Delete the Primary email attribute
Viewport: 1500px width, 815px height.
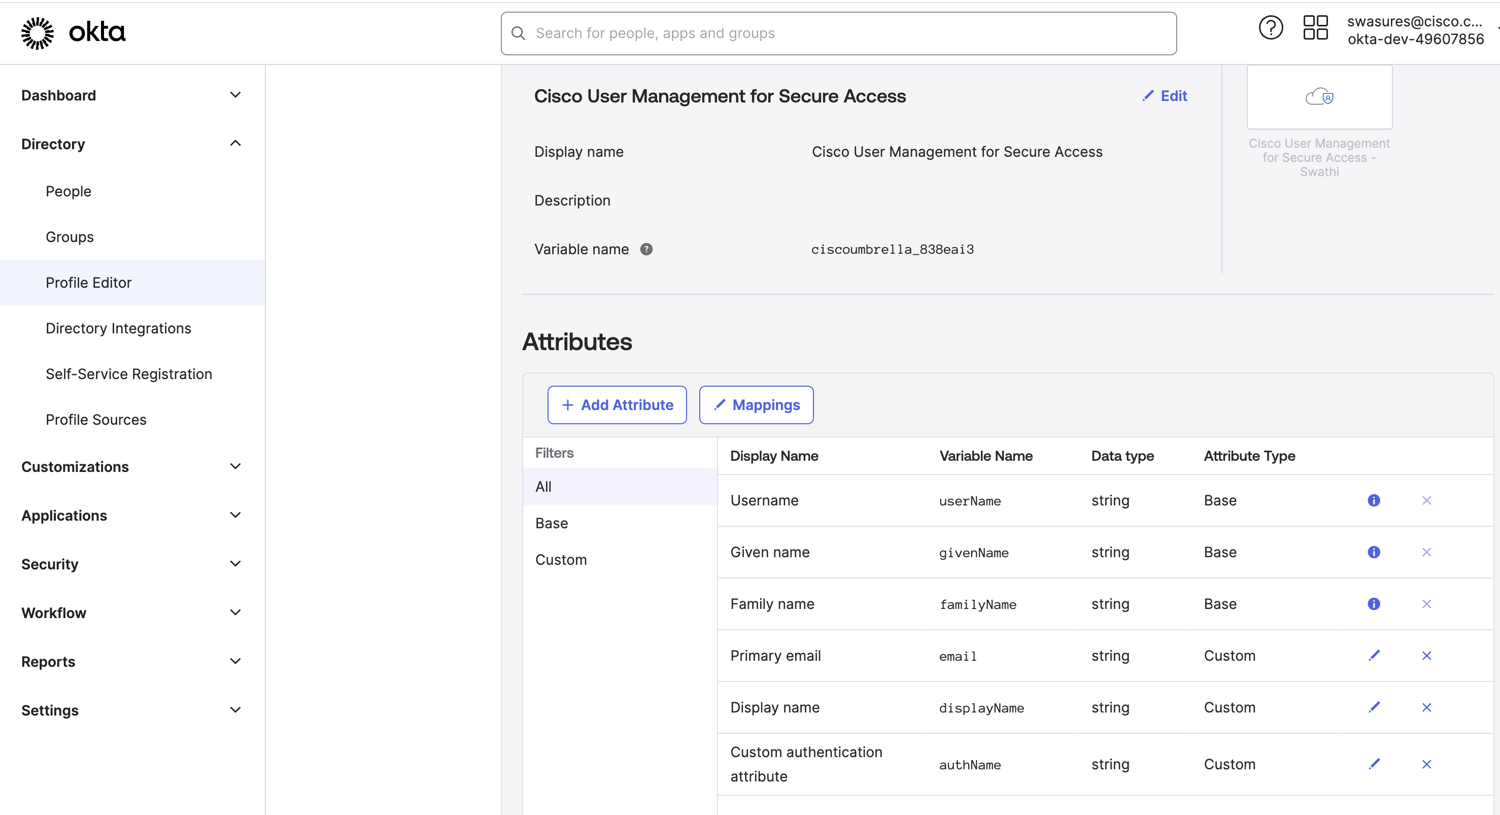(1426, 656)
